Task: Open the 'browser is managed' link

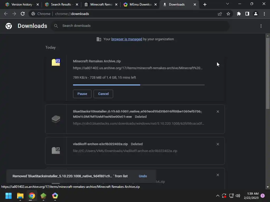Action: [x=127, y=39]
